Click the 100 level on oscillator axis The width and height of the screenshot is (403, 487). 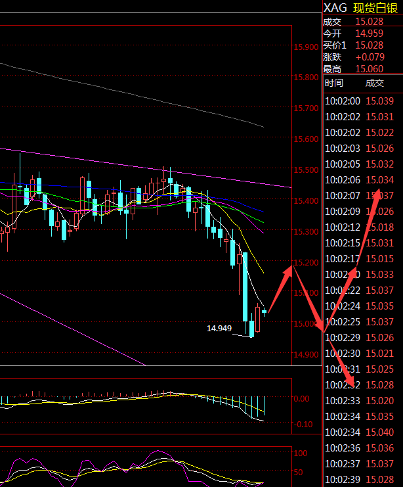pos(301,453)
